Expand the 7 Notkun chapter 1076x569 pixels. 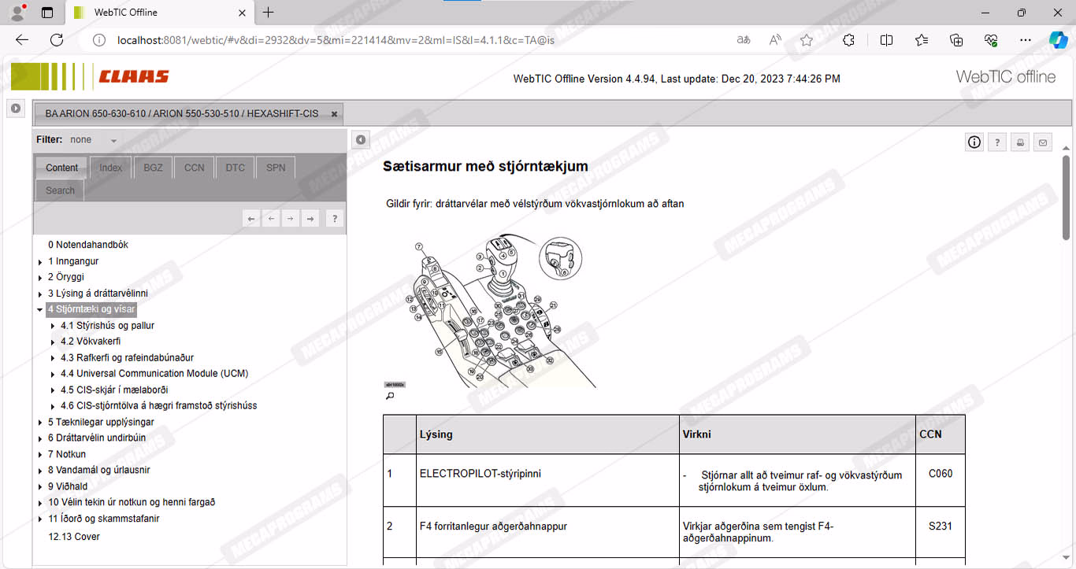[x=40, y=455]
